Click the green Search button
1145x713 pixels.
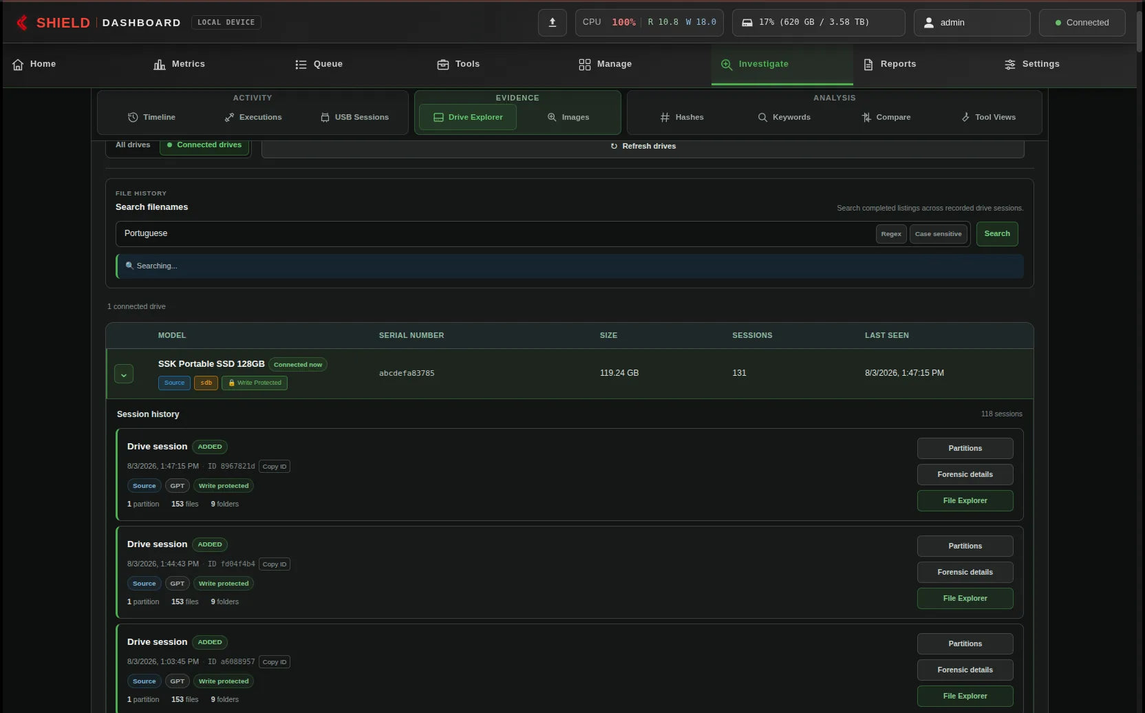point(997,234)
